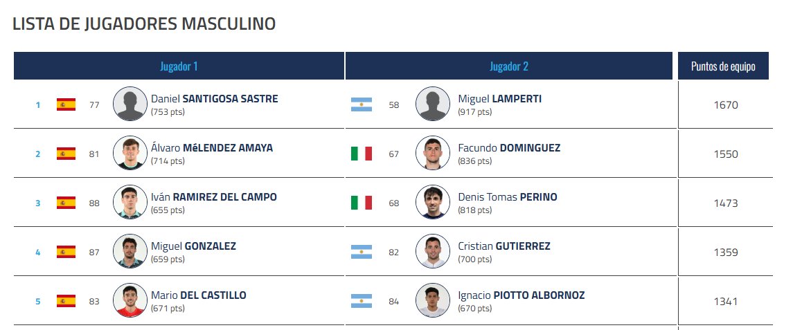793x330 pixels.
Task: Click the Italian flag beside Denis Perino
Action: tap(362, 203)
